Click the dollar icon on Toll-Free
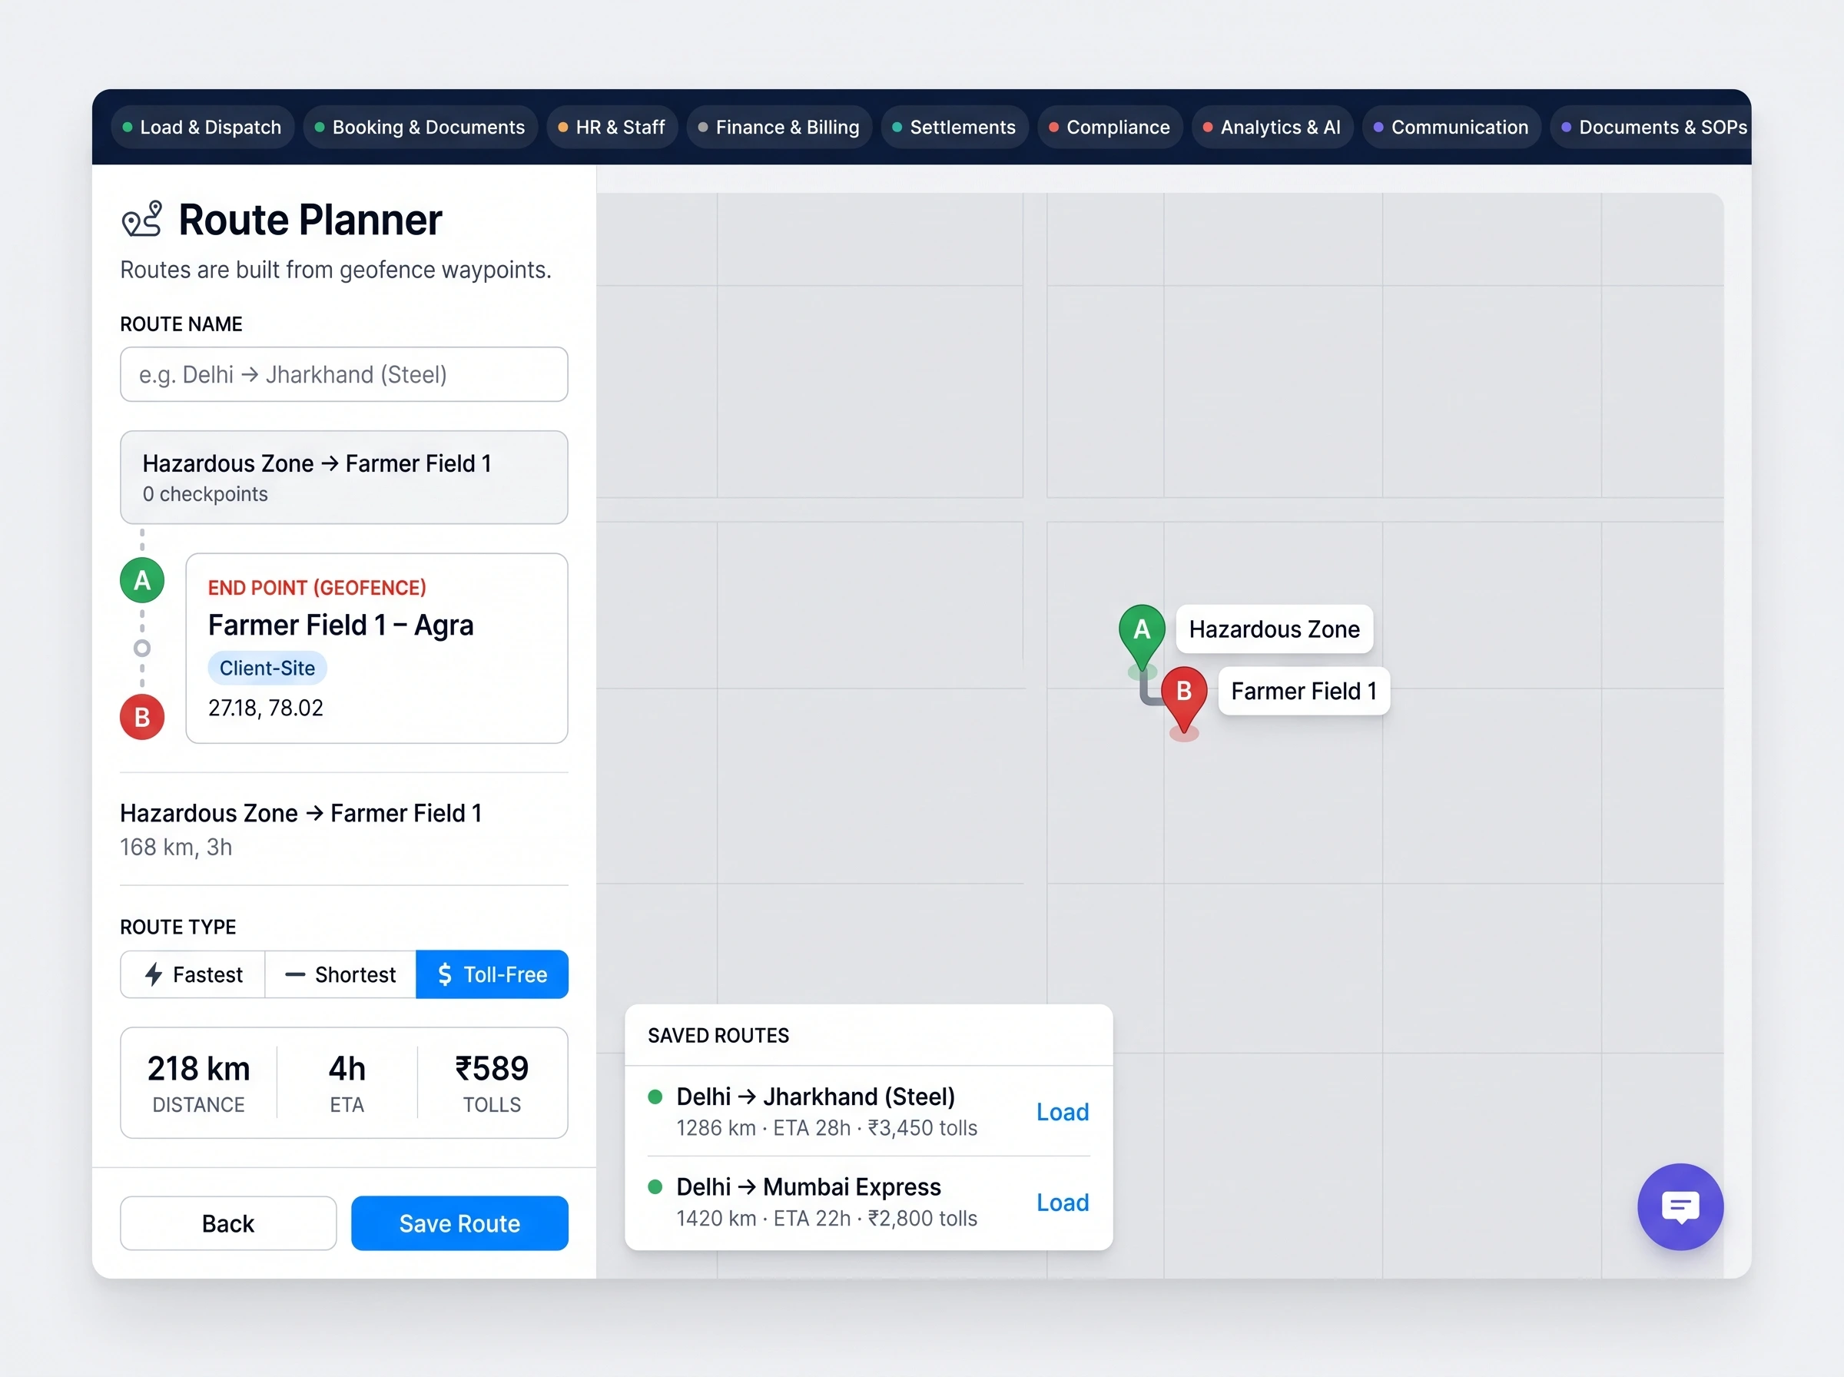This screenshot has width=1844, height=1377. (x=444, y=974)
